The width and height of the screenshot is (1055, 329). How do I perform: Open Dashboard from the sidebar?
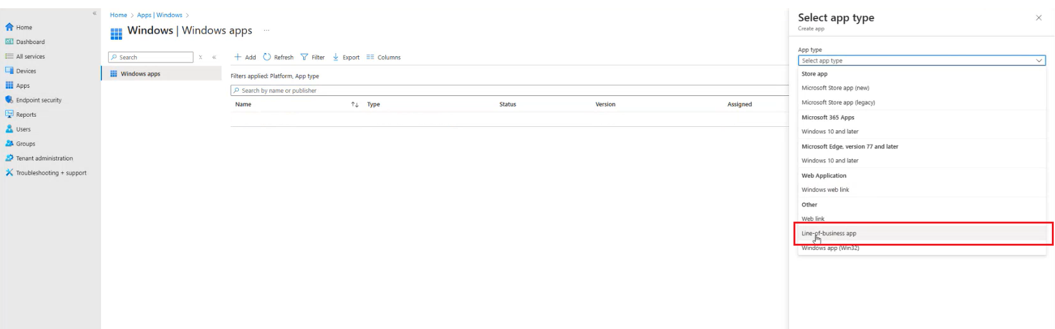coord(30,42)
